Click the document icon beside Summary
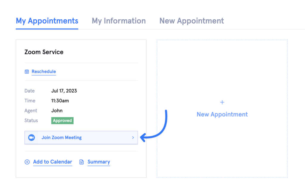Image resolution: width=305 pixels, height=189 pixels. pyautogui.click(x=81, y=162)
